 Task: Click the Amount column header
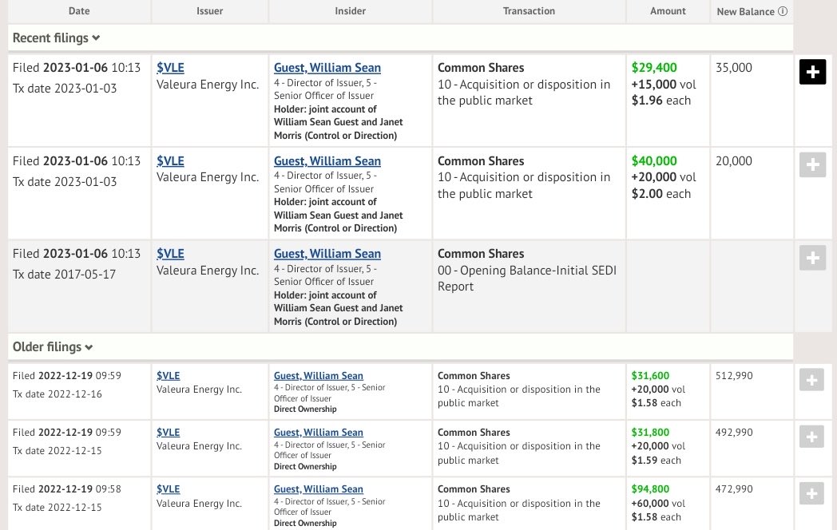[668, 11]
